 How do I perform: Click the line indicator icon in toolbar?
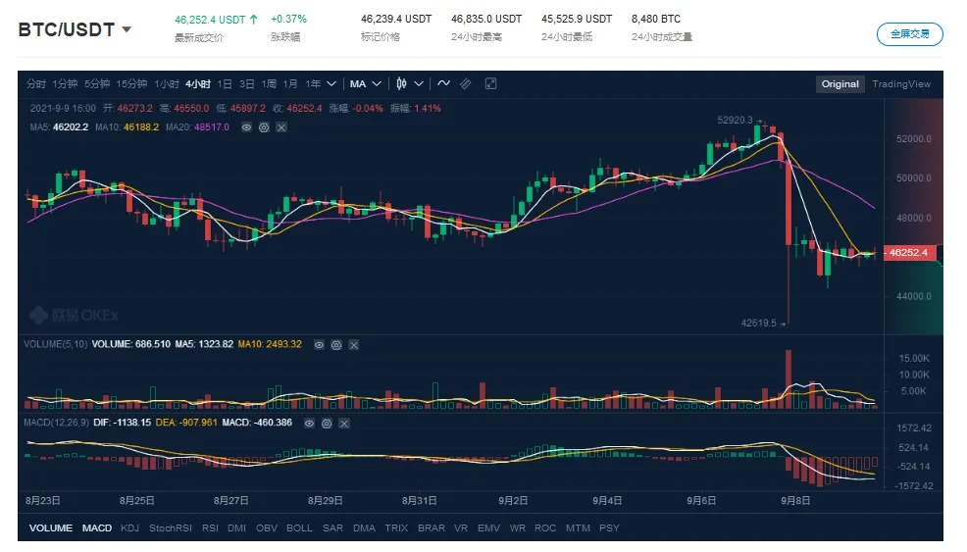pyautogui.click(x=443, y=84)
